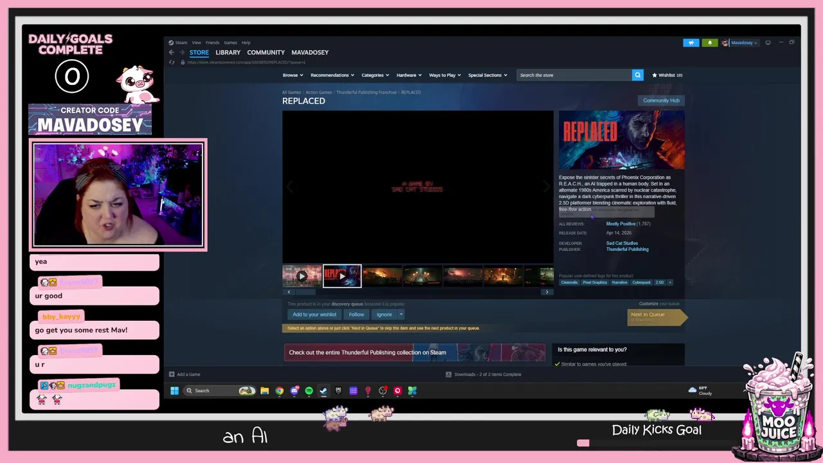Click the Steam forward navigation arrow
The width and height of the screenshot is (823, 463).
pyautogui.click(x=182, y=52)
